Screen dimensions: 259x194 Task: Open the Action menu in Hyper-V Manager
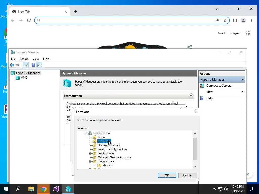[24, 59]
